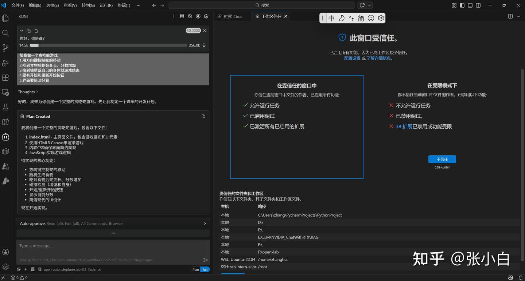
Task: Expand the Thoughts section
Action: 28,92
